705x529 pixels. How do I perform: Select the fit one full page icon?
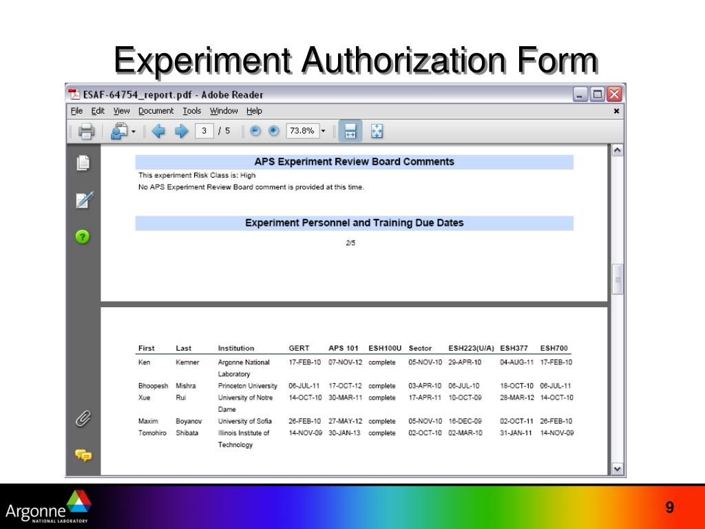[377, 132]
